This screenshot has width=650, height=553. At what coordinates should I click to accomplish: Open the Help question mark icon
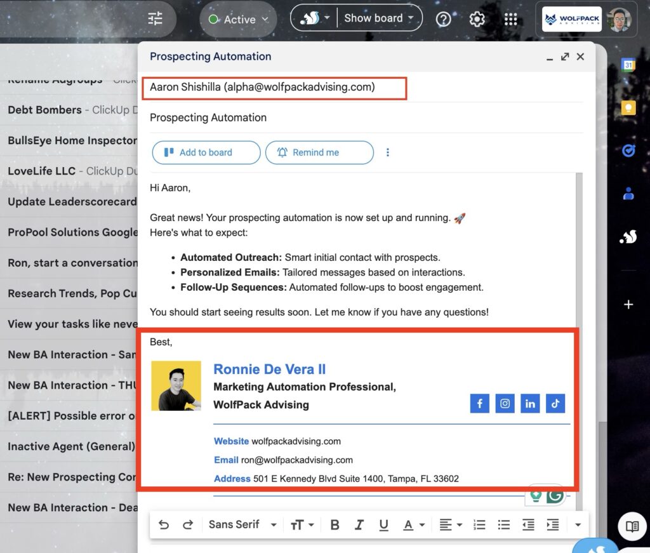pos(443,19)
